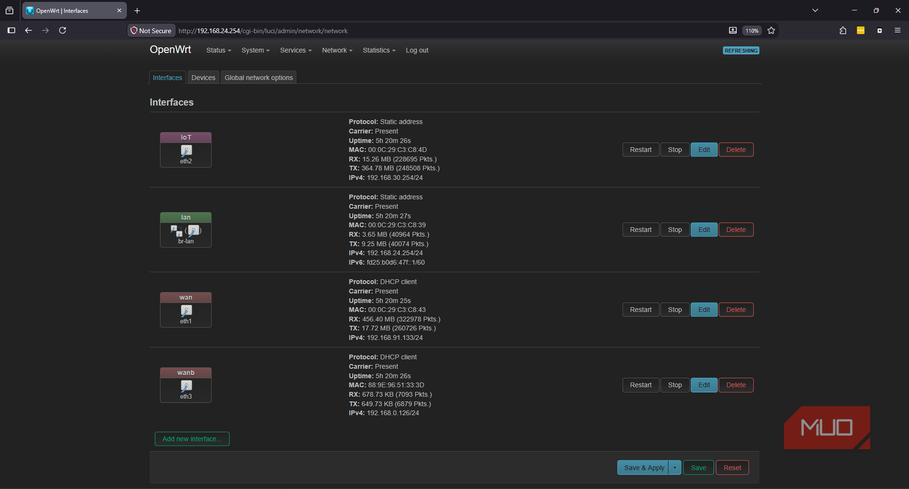The height and width of the screenshot is (489, 909).
Task: Switch to Global network options tab
Action: tap(259, 78)
